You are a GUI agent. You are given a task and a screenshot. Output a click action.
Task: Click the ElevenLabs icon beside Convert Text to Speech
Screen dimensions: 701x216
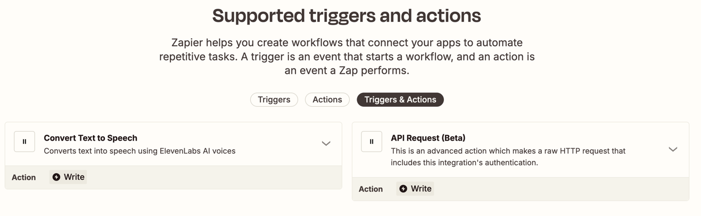click(x=24, y=142)
